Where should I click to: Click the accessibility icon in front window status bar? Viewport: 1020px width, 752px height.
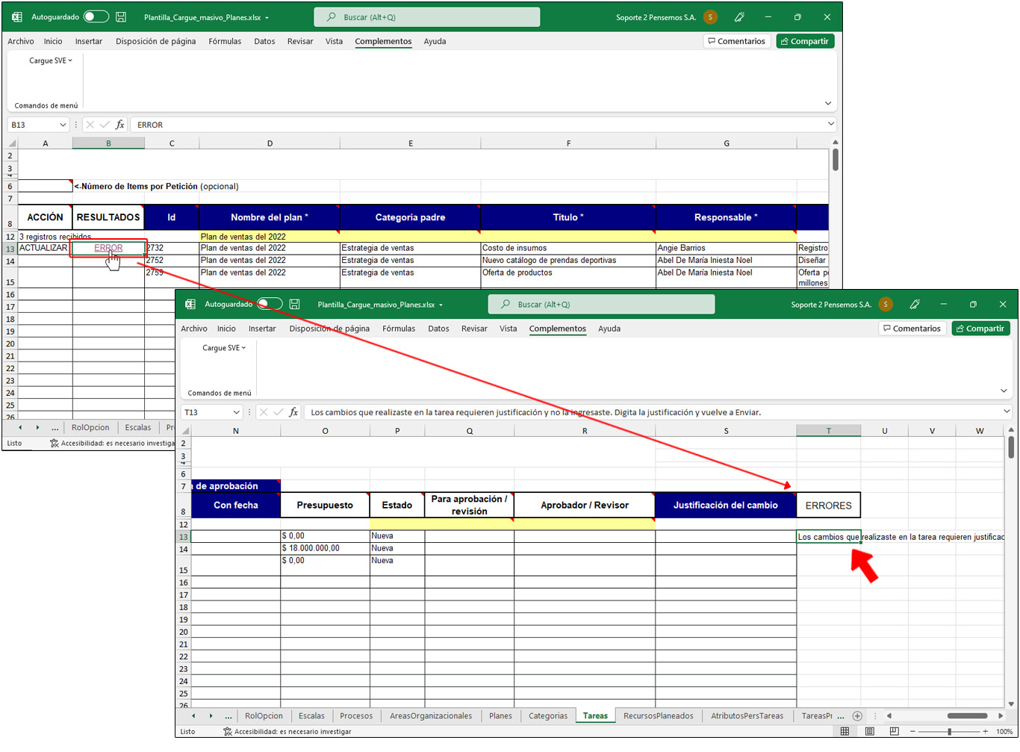[228, 731]
